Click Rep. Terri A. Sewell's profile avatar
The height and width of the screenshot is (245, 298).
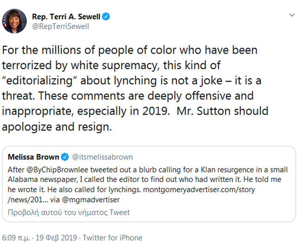click(15, 21)
